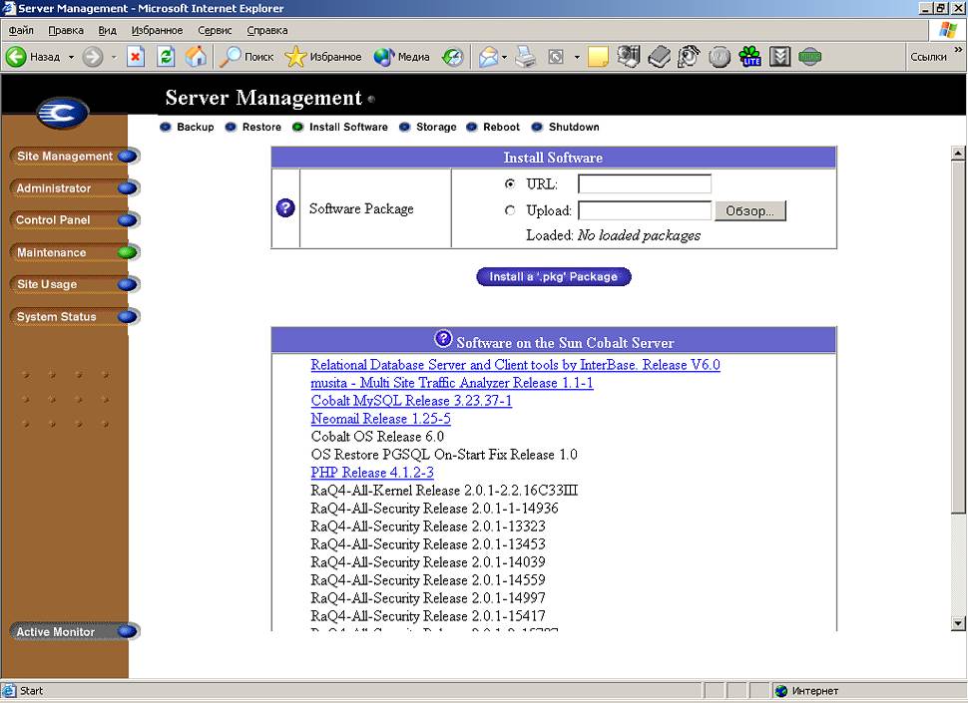
Task: Click the Mail envelope toolbar icon
Action: tap(488, 57)
